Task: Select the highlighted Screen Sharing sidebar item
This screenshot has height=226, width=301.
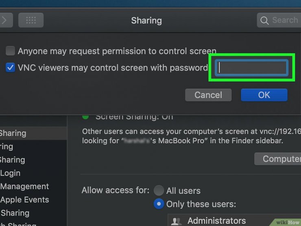Action: (16, 133)
